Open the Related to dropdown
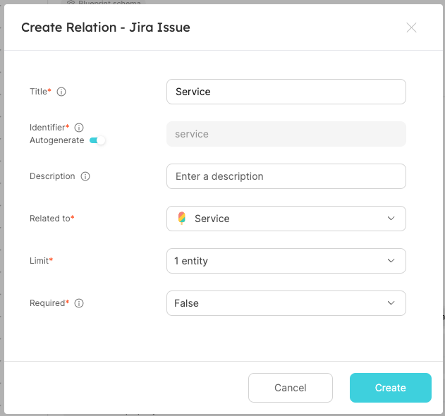445x416 pixels. click(x=286, y=219)
